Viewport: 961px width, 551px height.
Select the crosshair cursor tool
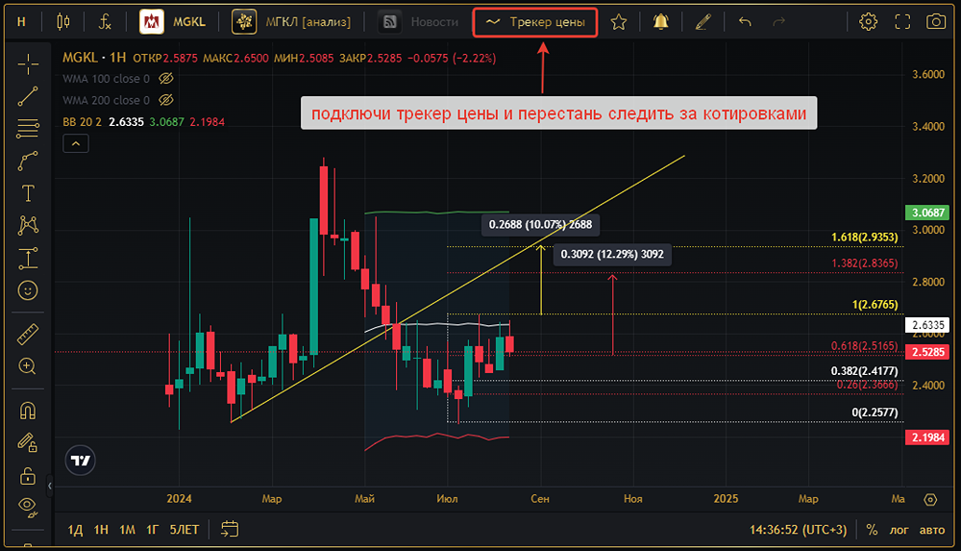(x=28, y=63)
